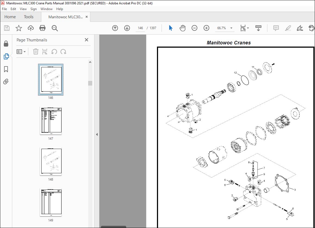This screenshot has width=315, height=228.
Task: Select page 149 thumbnail
Action: pyautogui.click(x=51, y=202)
